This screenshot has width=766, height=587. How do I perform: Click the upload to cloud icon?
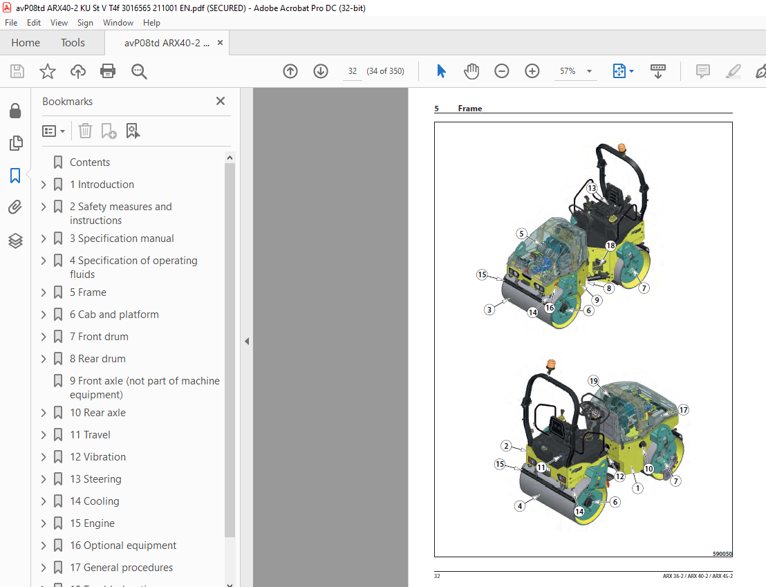tap(77, 71)
